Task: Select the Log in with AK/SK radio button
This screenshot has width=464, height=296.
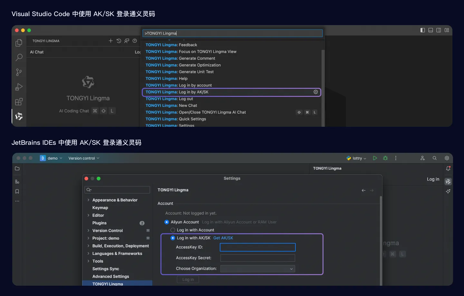Action: tap(173, 238)
